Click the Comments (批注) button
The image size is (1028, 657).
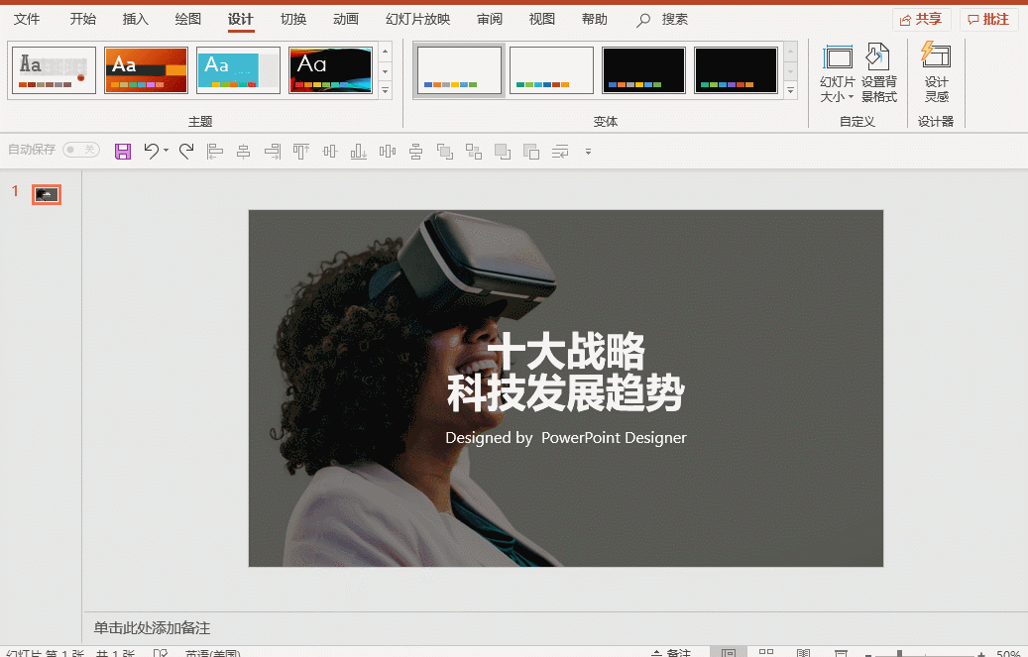[988, 20]
